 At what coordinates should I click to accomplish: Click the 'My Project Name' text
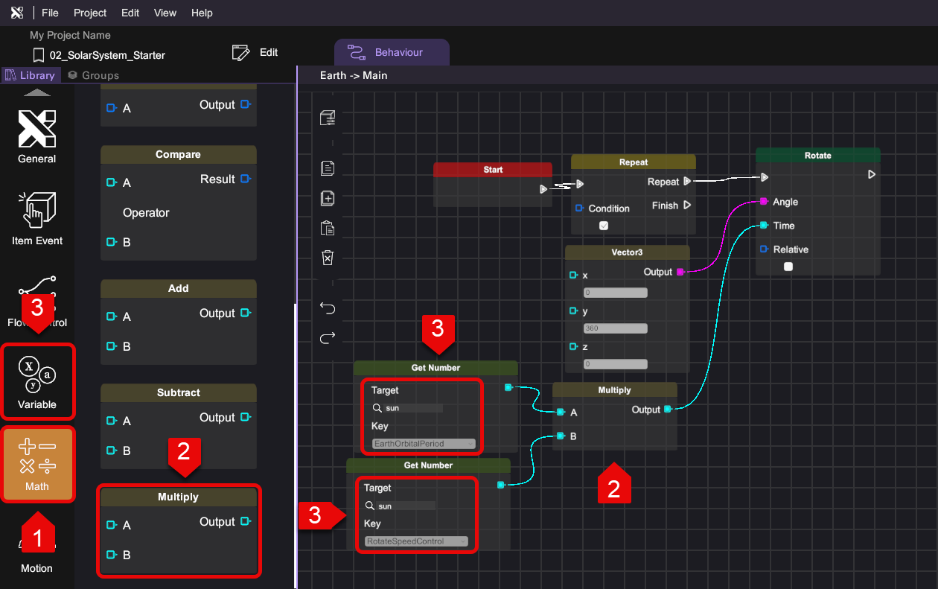click(70, 35)
